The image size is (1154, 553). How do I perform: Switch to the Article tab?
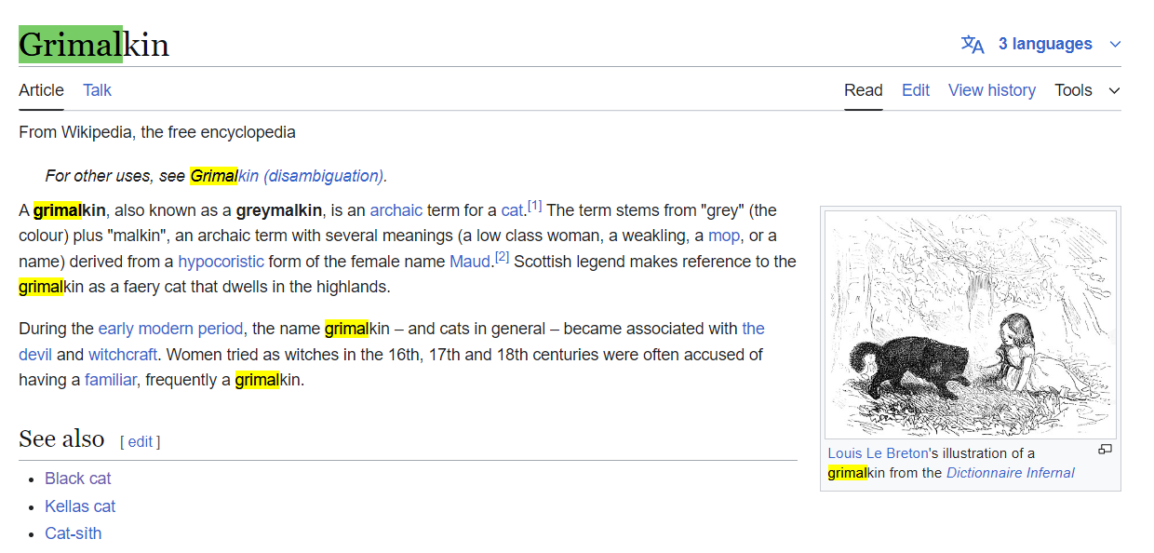pos(41,90)
